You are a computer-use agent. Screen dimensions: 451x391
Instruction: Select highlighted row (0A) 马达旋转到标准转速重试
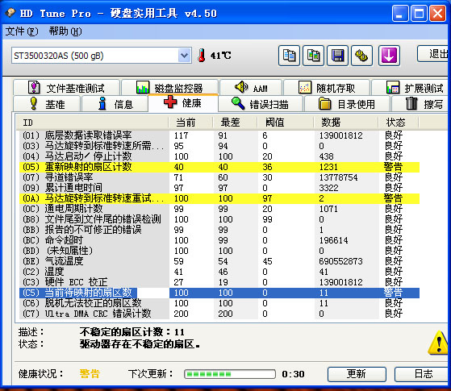219,198
